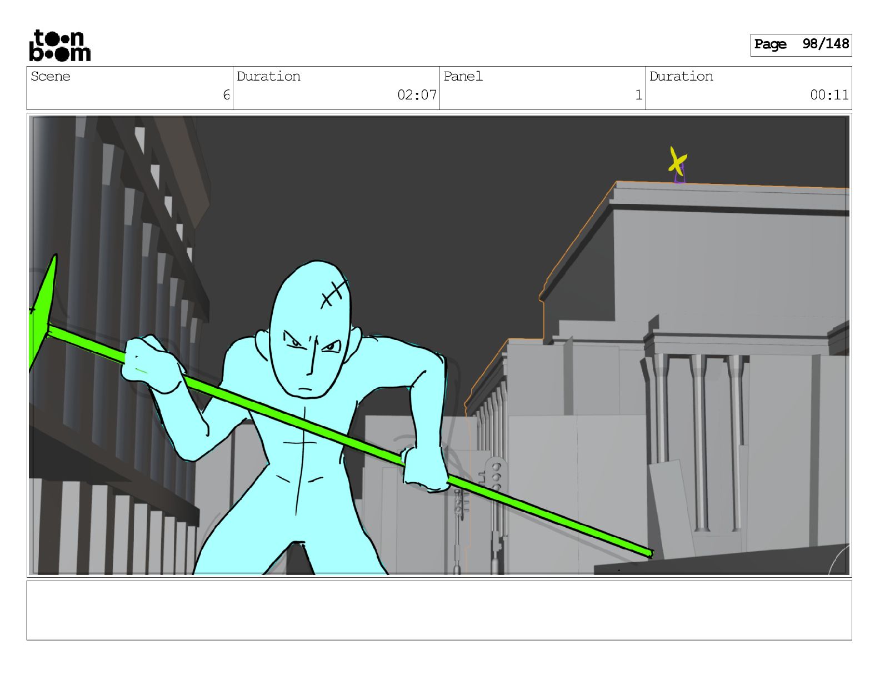This screenshot has width=880, height=680.
Task: Click the 'Panel' header label
Action: 463,76
